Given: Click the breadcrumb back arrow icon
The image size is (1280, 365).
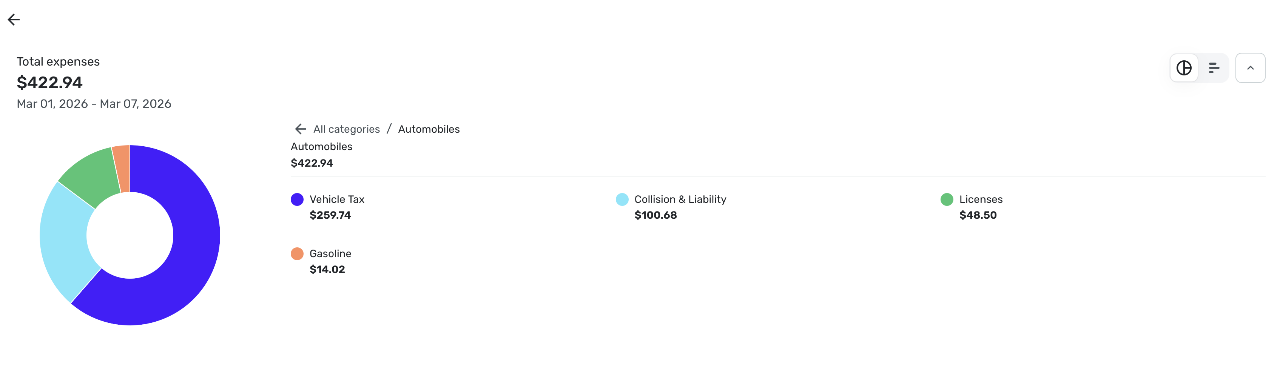Looking at the screenshot, I should tap(300, 129).
